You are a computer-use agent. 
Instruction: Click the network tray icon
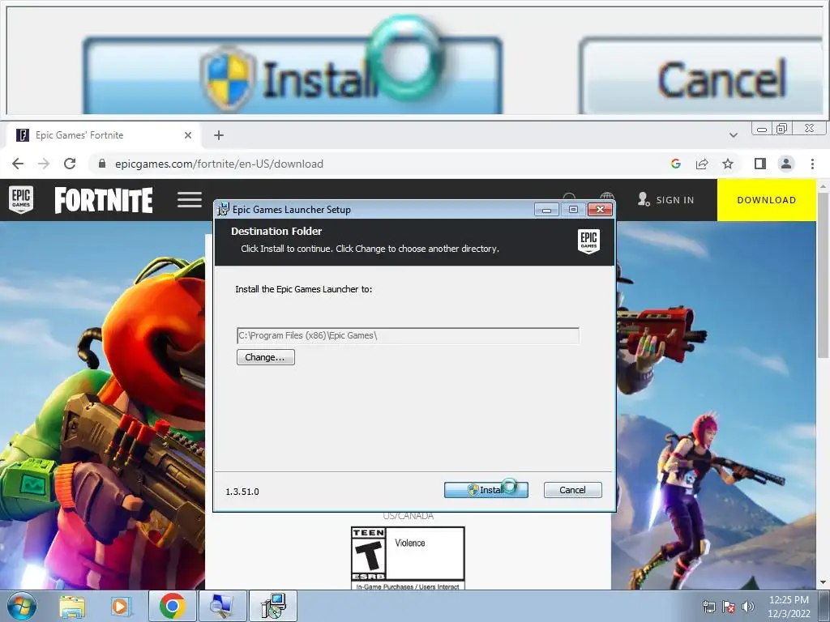coord(708,607)
